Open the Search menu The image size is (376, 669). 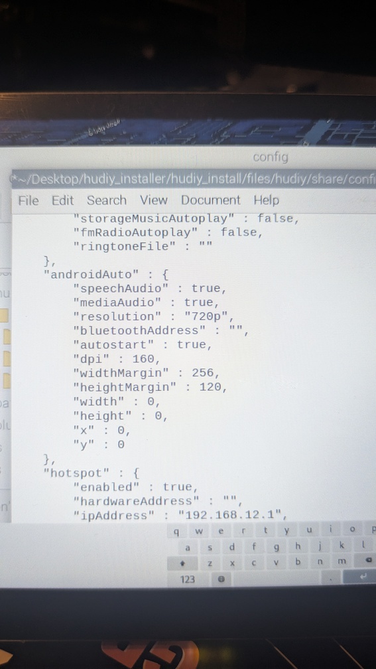(x=107, y=200)
